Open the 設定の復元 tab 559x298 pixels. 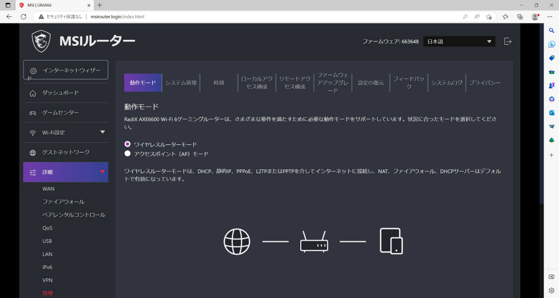point(371,82)
